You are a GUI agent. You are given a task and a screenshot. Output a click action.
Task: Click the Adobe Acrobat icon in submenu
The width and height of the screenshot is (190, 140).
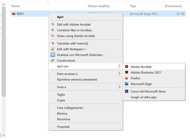tap(127, 67)
